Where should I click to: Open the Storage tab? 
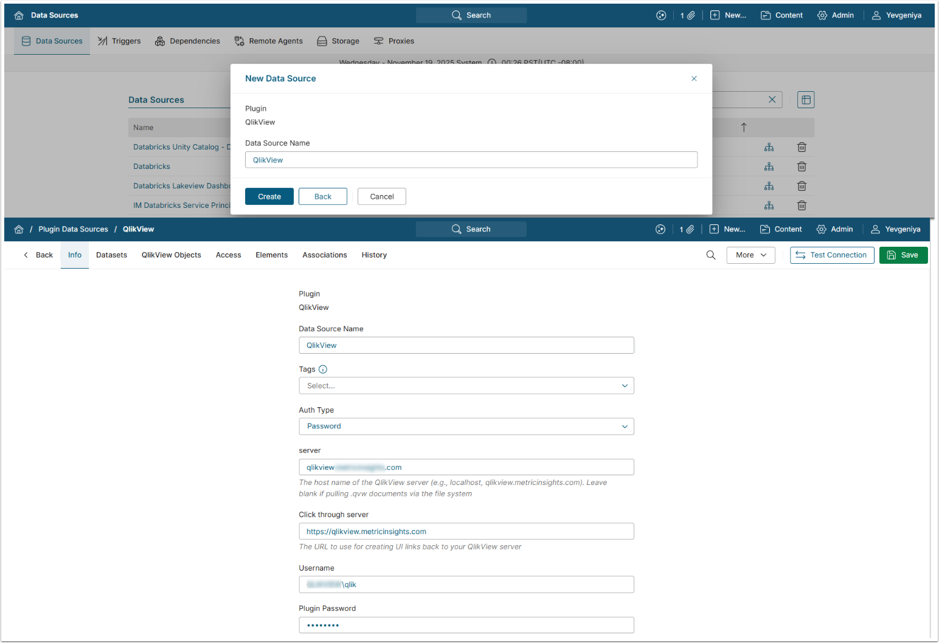[x=338, y=41]
